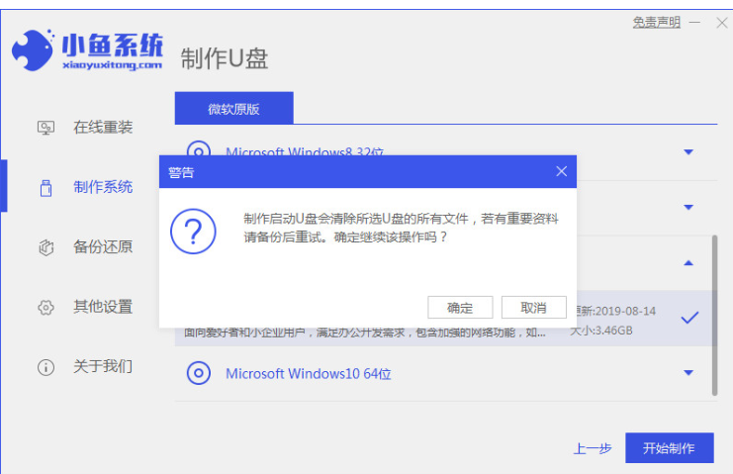
Task: Click 开始制作 button
Action: 670,448
